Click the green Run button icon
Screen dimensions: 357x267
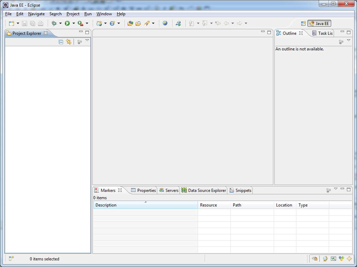click(x=67, y=23)
